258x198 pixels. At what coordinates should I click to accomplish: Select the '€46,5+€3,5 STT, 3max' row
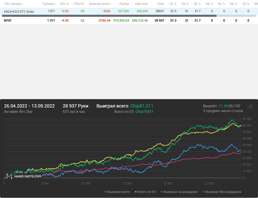point(129,11)
